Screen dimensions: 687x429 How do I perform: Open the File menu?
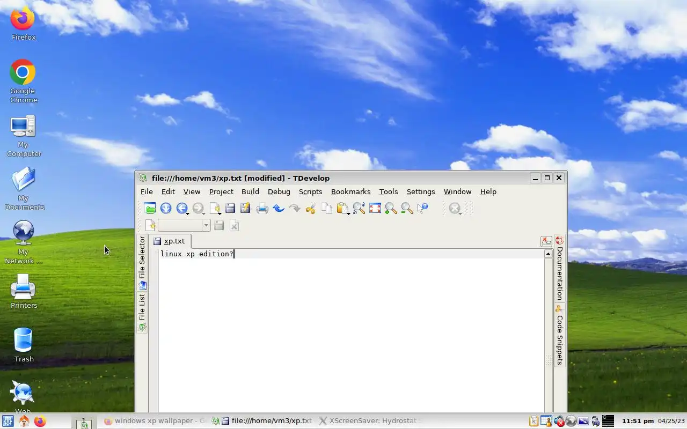pyautogui.click(x=147, y=191)
